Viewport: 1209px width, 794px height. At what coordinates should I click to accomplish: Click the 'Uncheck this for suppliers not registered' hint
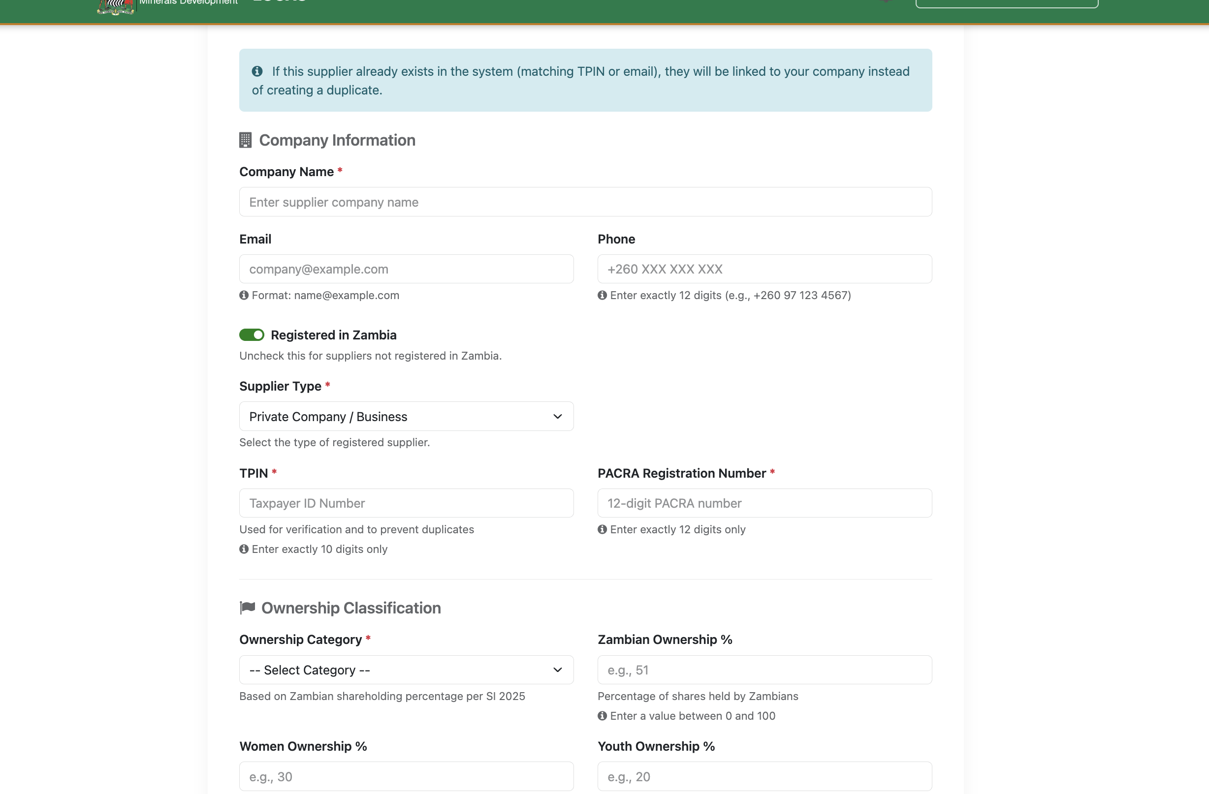(x=370, y=356)
